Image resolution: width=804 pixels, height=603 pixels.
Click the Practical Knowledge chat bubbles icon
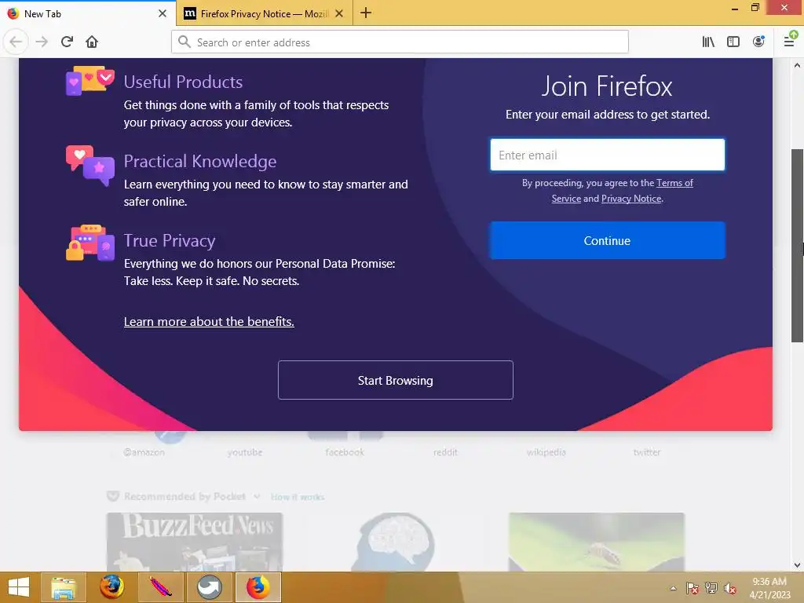(90, 166)
